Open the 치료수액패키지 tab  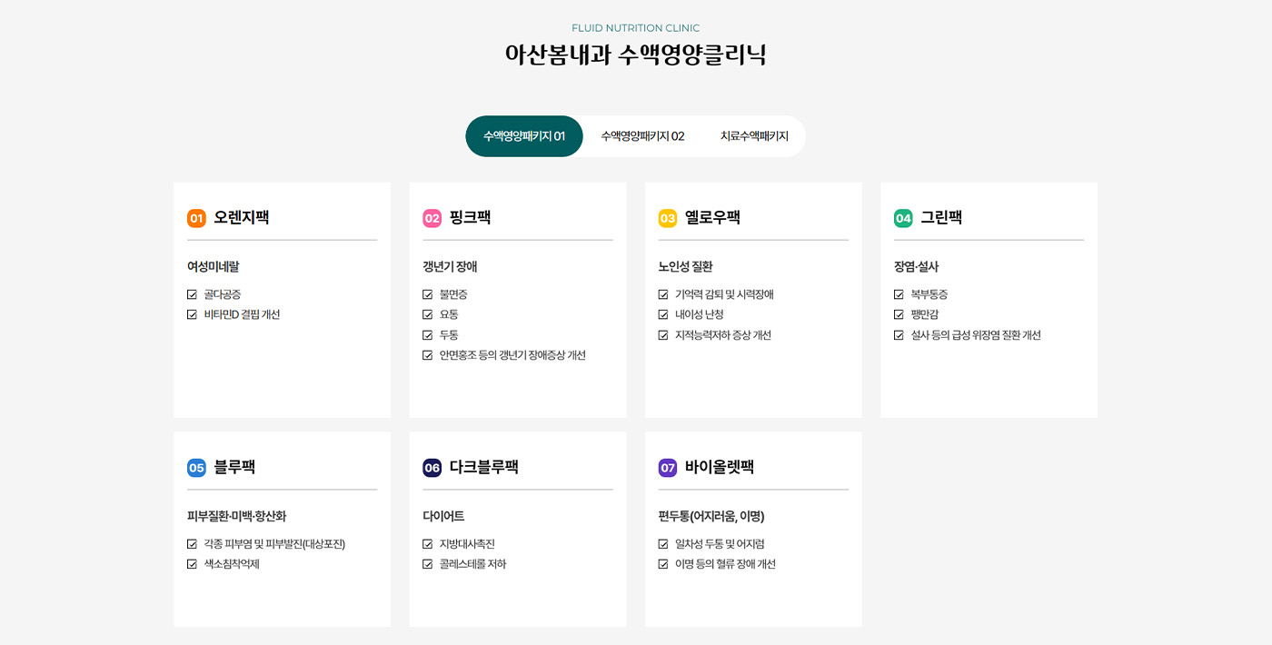[x=754, y=136]
